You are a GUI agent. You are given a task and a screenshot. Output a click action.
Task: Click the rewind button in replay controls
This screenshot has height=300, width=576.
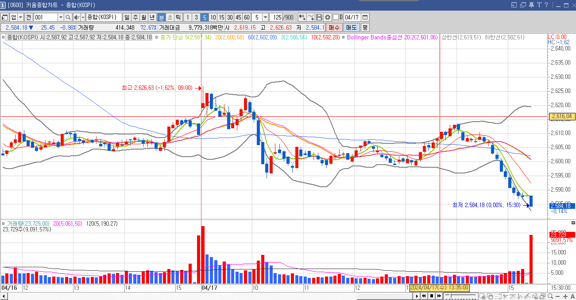424,296
